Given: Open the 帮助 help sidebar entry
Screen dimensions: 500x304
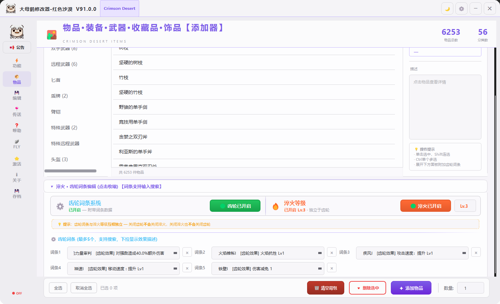Looking at the screenshot, I should pyautogui.click(x=17, y=128).
